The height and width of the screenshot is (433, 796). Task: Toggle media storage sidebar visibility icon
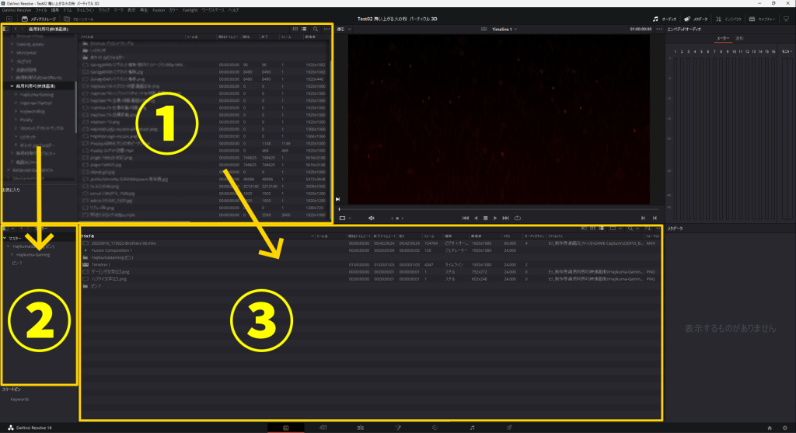pos(6,29)
